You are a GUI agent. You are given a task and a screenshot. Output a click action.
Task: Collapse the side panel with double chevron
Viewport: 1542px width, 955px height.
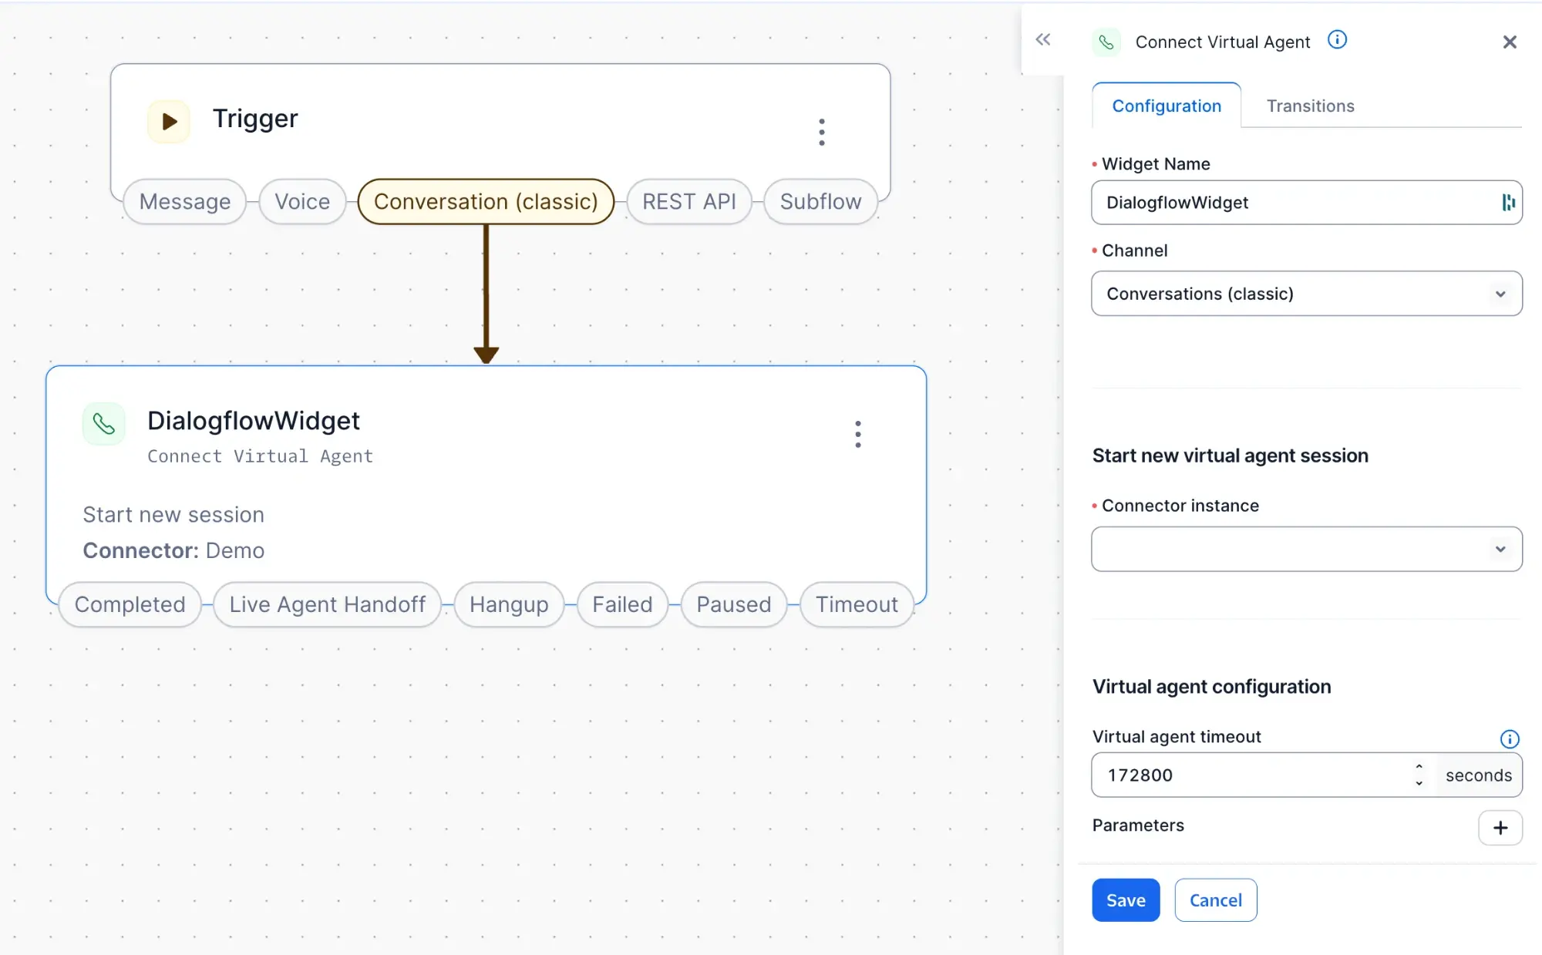pos(1043,39)
